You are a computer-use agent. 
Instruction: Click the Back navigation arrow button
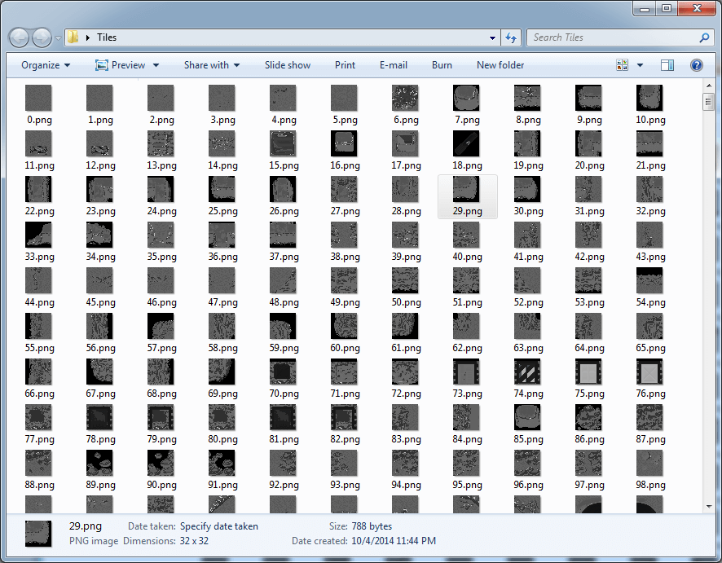click(20, 37)
